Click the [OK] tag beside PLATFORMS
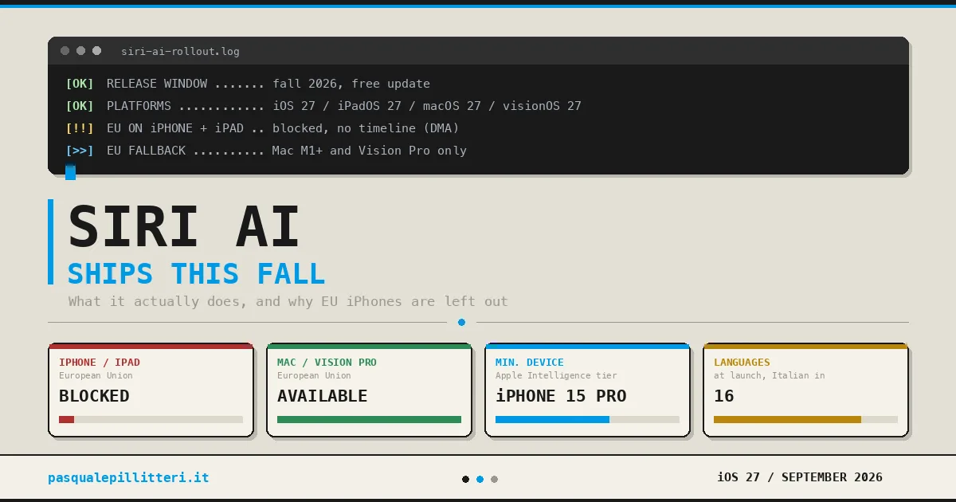This screenshot has width=956, height=502. point(80,106)
